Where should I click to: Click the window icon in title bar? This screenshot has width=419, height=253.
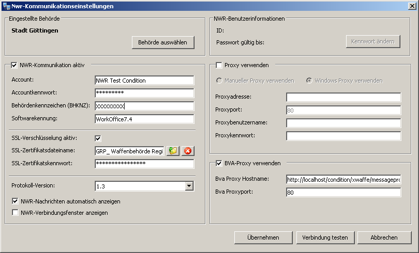(x=7, y=6)
